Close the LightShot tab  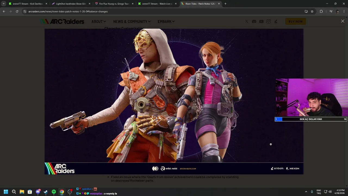[x=89, y=4]
